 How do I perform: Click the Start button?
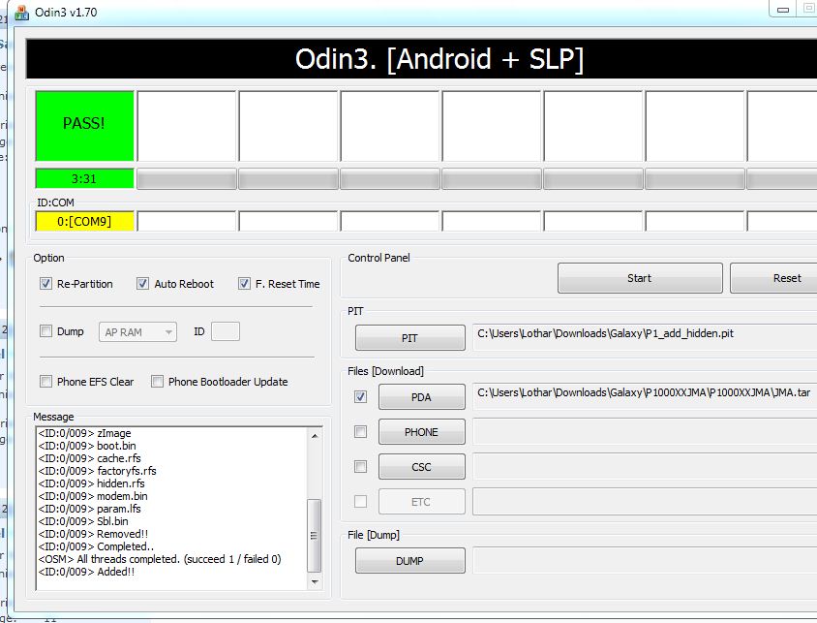(x=640, y=278)
